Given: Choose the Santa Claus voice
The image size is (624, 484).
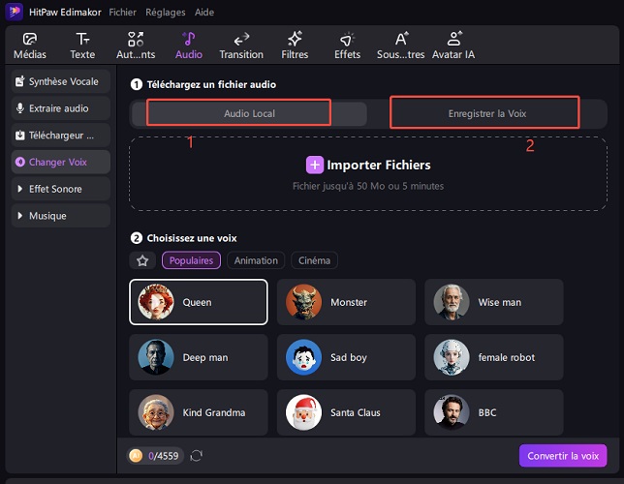Looking at the screenshot, I should point(345,412).
